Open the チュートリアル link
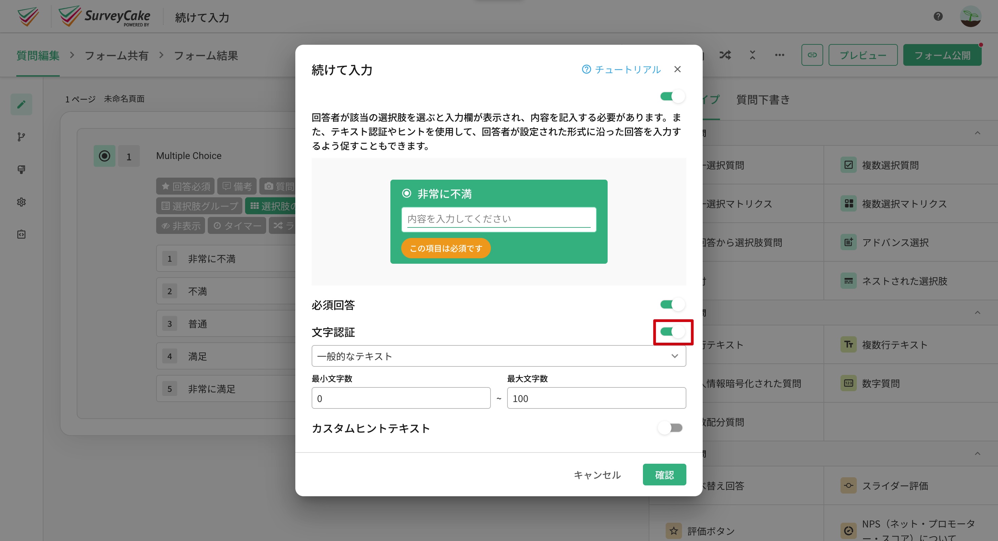998x541 pixels. [621, 69]
